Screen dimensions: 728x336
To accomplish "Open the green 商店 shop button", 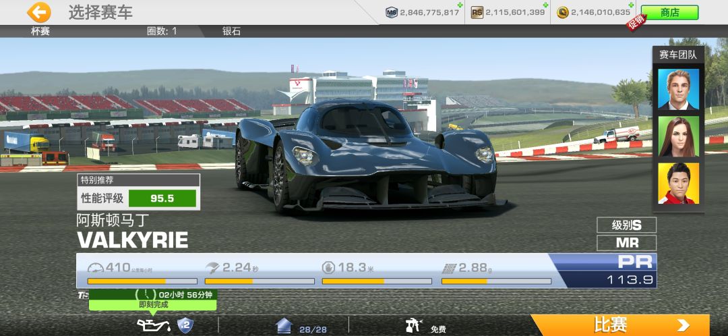I will pos(669,13).
